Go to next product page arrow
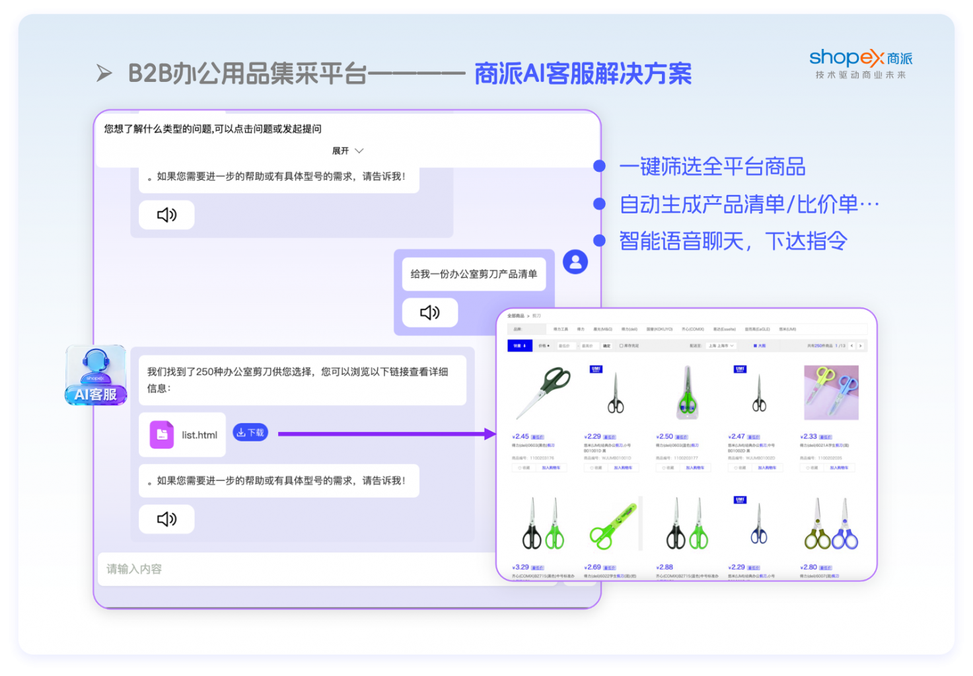973x676 pixels. click(x=860, y=346)
